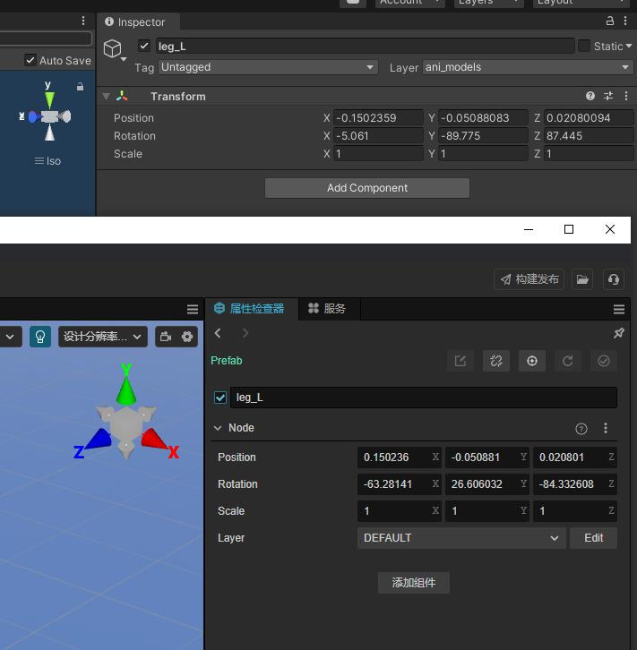Open the Transform component help icon
The image size is (637, 650).
coord(590,96)
